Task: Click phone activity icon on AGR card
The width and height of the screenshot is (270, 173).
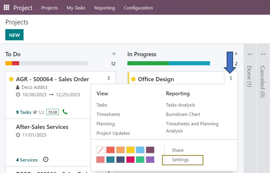Action: tap(65, 112)
